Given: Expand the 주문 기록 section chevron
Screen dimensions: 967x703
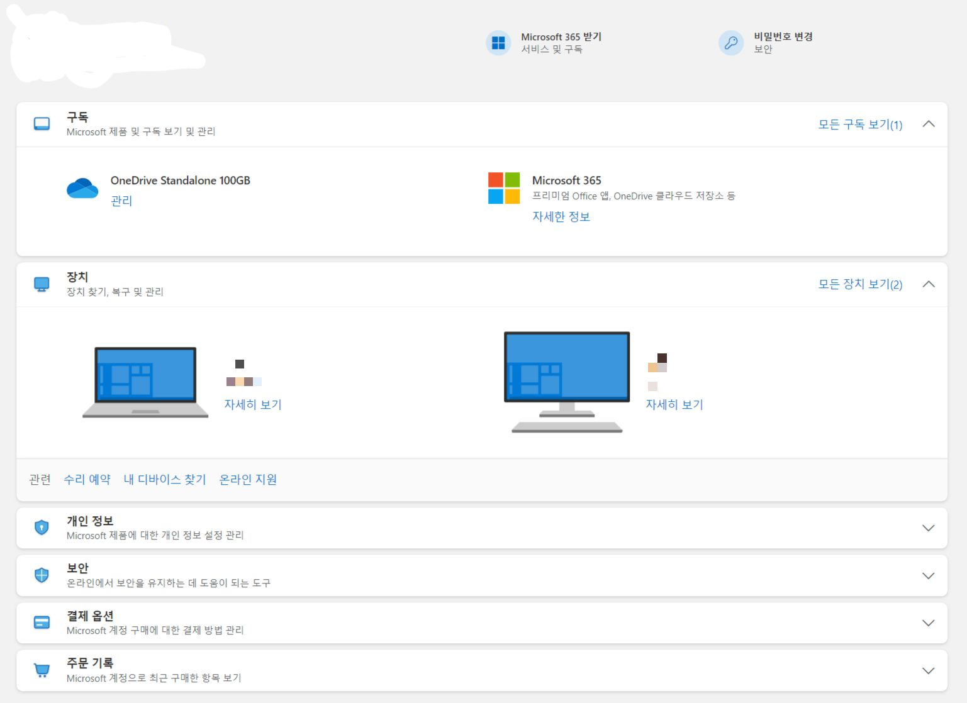Looking at the screenshot, I should point(928,671).
